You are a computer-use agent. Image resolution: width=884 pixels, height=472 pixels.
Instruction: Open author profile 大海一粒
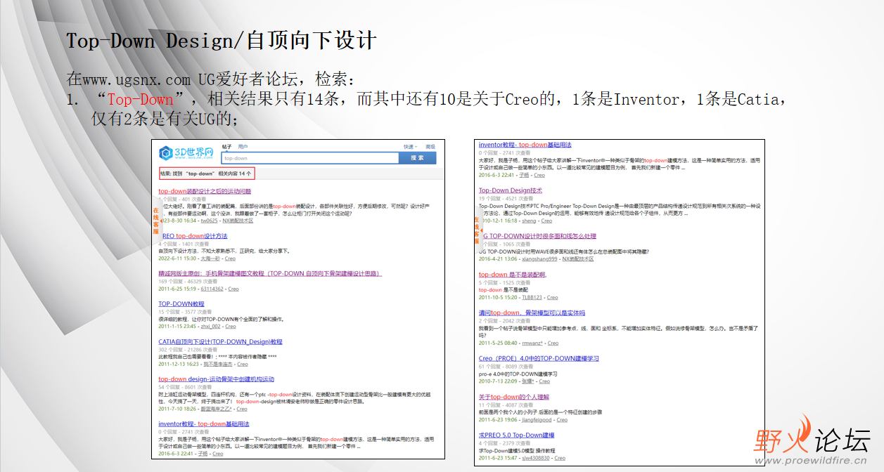[x=210, y=258]
